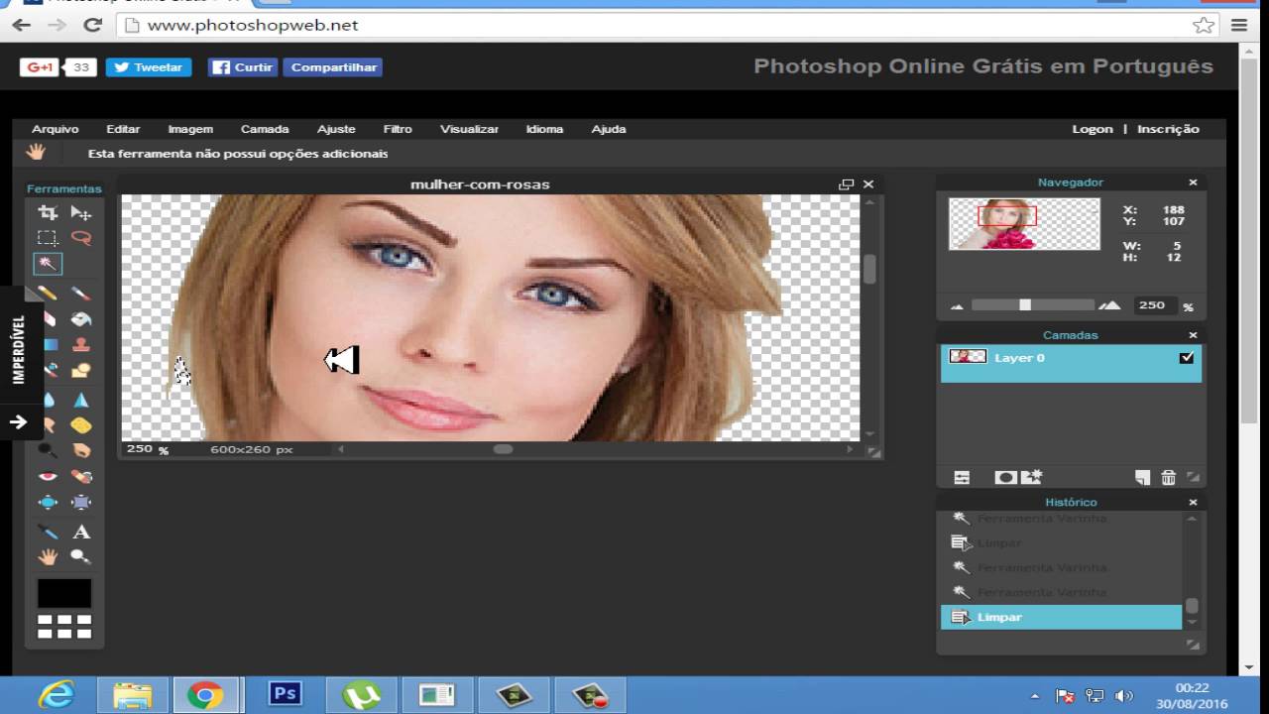Select the Clone Stamp tool
This screenshot has width=1269, height=714.
[81, 345]
